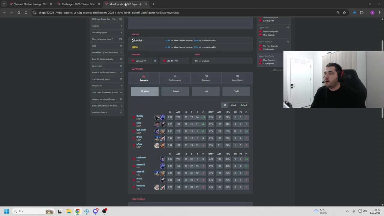Open Lower Round 1 Fire Flux match

pyautogui.click(x=274, y=46)
